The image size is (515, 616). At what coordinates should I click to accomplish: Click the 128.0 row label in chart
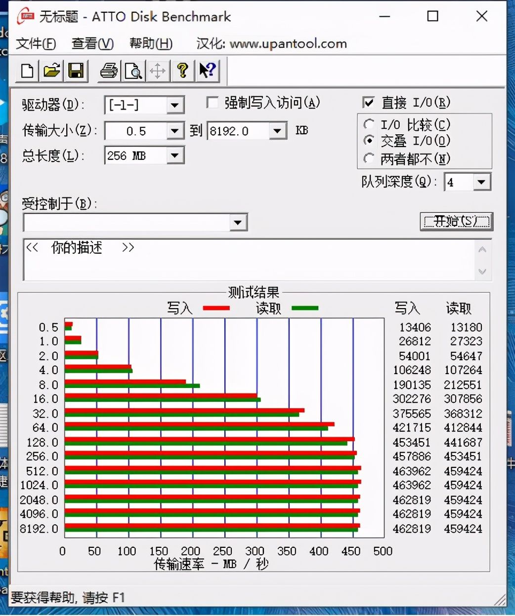point(43,443)
